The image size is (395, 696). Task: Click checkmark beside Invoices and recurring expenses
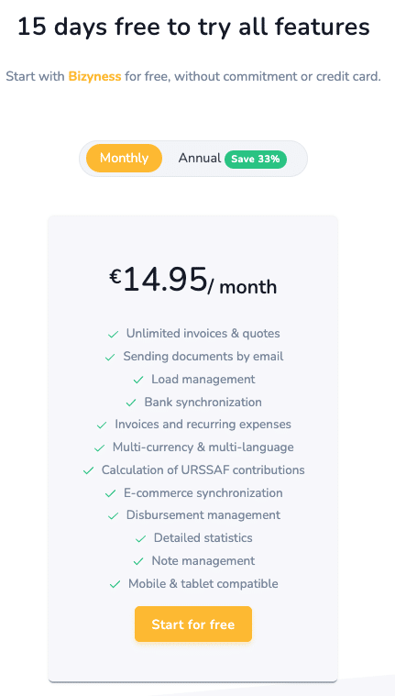pyautogui.click(x=102, y=425)
